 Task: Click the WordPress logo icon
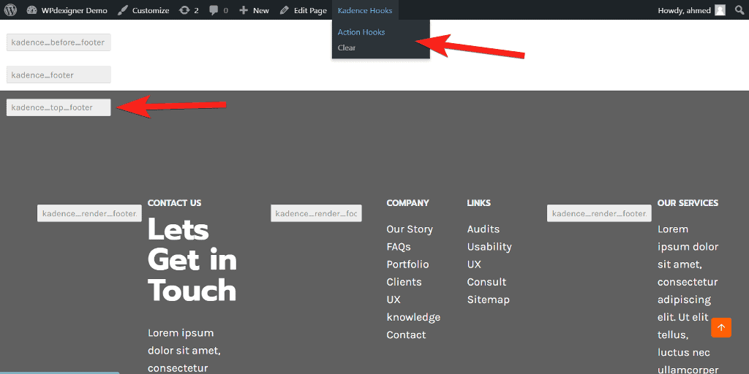10,10
